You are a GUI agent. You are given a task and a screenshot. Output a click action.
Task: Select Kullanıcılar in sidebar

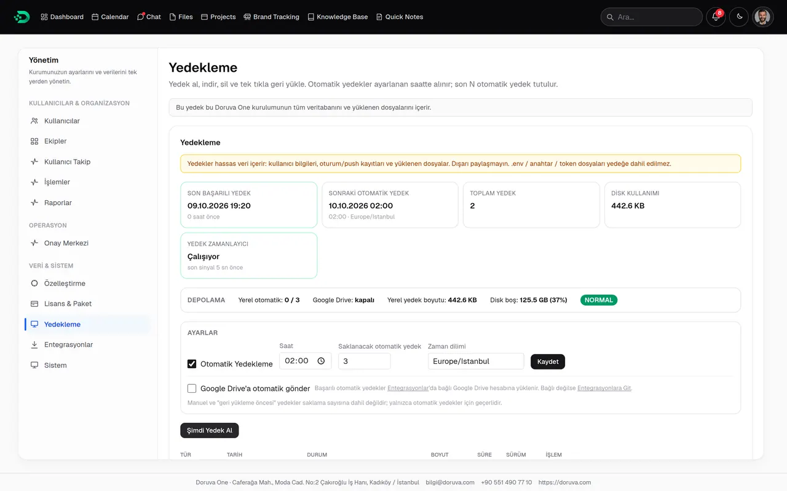tap(87, 121)
